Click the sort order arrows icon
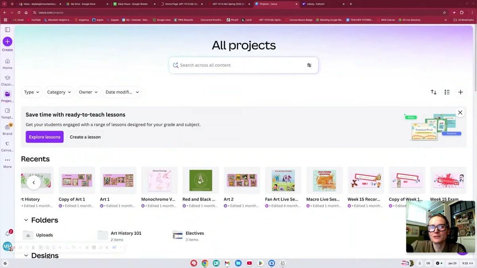 (433, 92)
